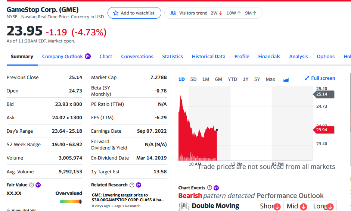The width and height of the screenshot is (351, 211).
Task: Click the Beta value -0.78
Action: point(161,91)
